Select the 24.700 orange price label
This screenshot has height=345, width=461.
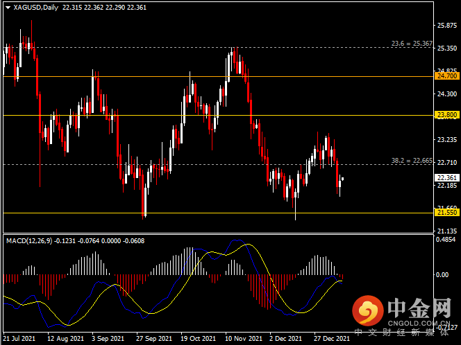pos(446,76)
